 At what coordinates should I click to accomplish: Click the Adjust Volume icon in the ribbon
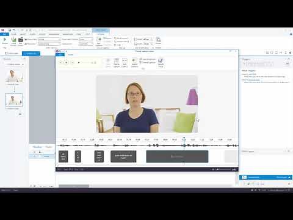click(x=13, y=40)
